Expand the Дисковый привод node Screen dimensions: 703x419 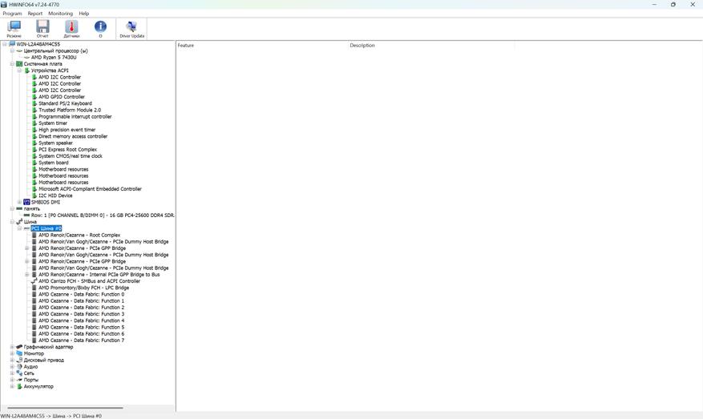point(12,360)
